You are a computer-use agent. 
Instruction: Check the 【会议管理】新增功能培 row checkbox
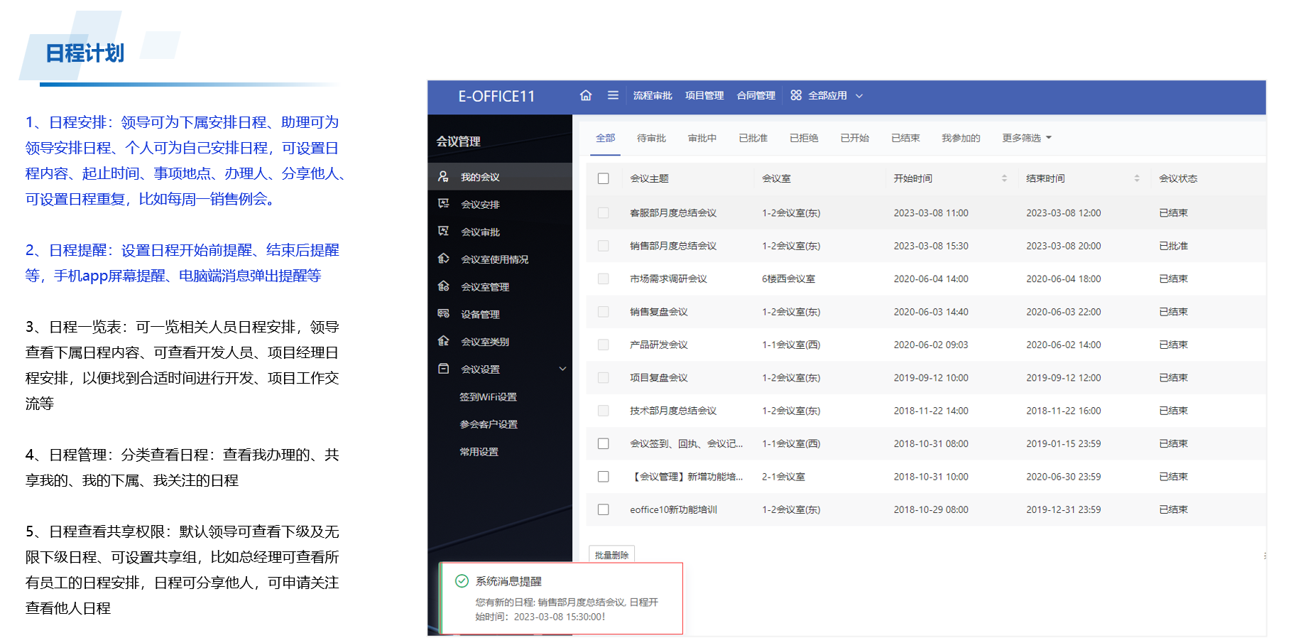tap(604, 477)
